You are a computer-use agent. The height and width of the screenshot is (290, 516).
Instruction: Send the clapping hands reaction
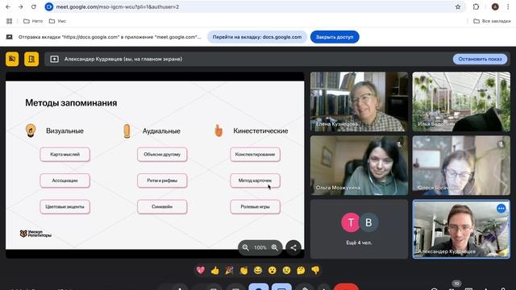243,271
